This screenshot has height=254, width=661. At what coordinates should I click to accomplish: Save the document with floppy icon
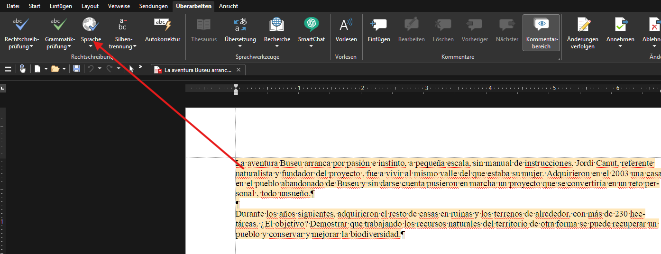76,69
